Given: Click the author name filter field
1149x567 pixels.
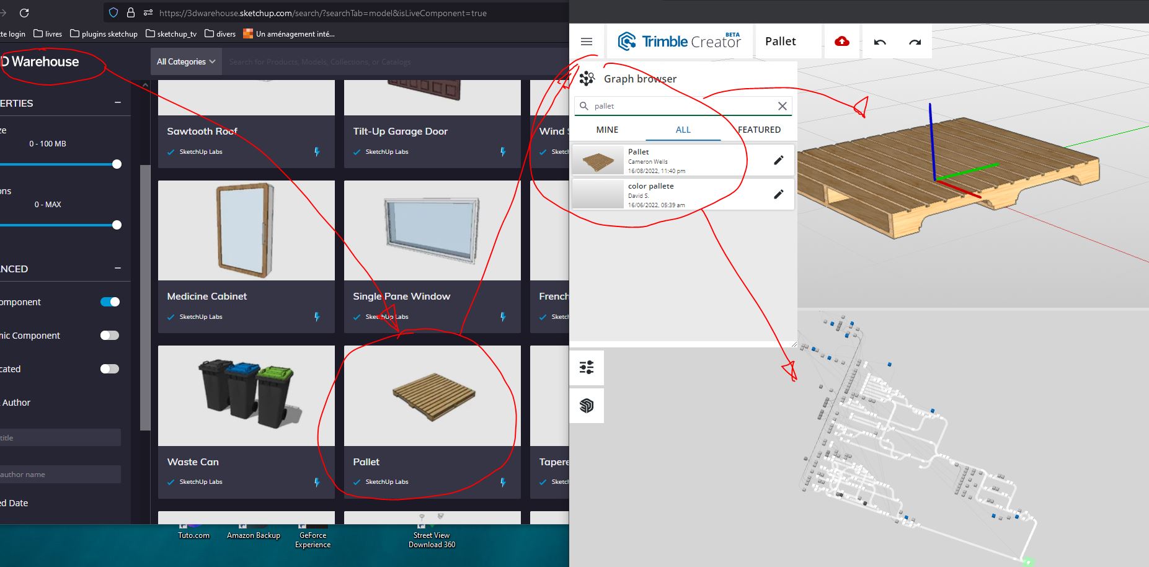Looking at the screenshot, I should click(x=60, y=475).
